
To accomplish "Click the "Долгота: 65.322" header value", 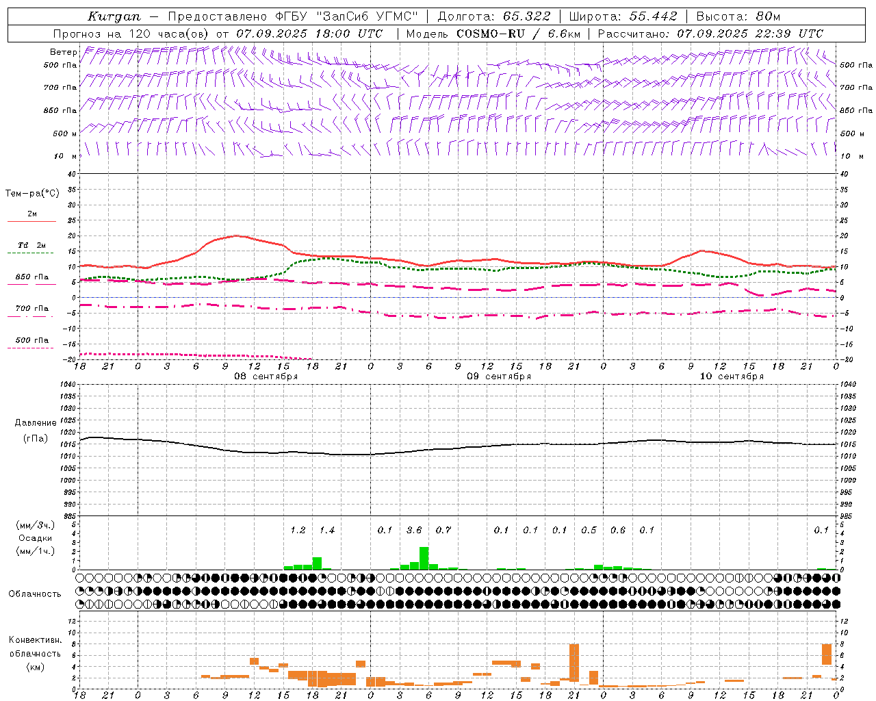I will (494, 16).
